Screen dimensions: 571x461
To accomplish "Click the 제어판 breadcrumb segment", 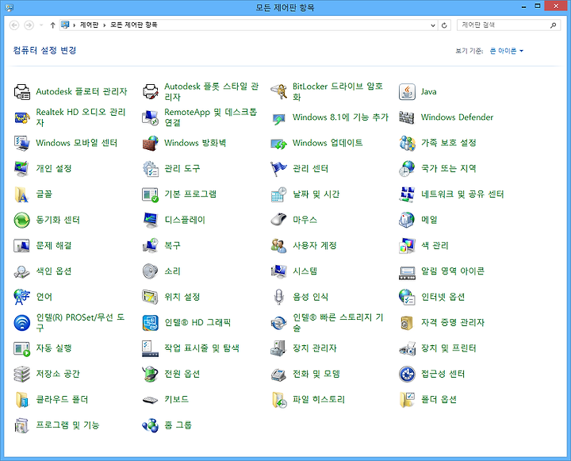I will 89,25.
